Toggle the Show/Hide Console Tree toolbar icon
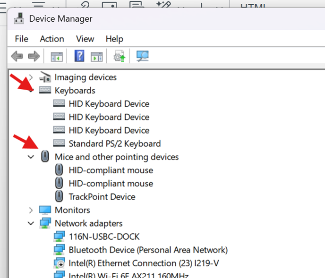Image resolution: width=325 pixels, height=278 pixels. [x=57, y=57]
